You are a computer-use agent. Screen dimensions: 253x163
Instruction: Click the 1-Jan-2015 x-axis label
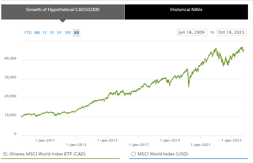coord(107,140)
